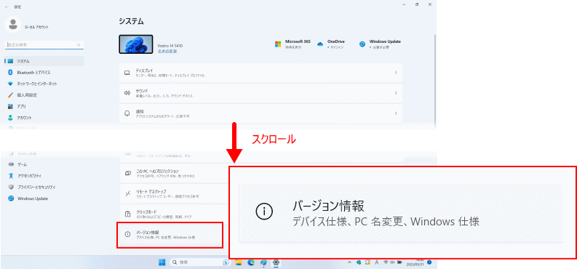Screen dimensions: 577x269
Task: Launch Microsoft Edge from the taskbar
Action: pyautogui.click(x=251, y=262)
